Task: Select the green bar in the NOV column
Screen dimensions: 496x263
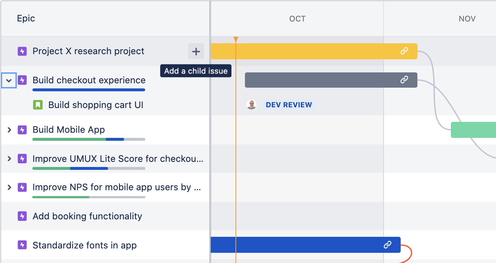Action: (475, 130)
